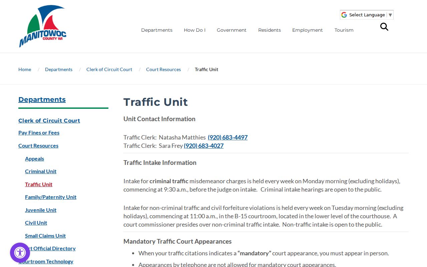The image size is (427, 267).
Task: Follow the Departments breadcrumb link
Action: tap(59, 69)
